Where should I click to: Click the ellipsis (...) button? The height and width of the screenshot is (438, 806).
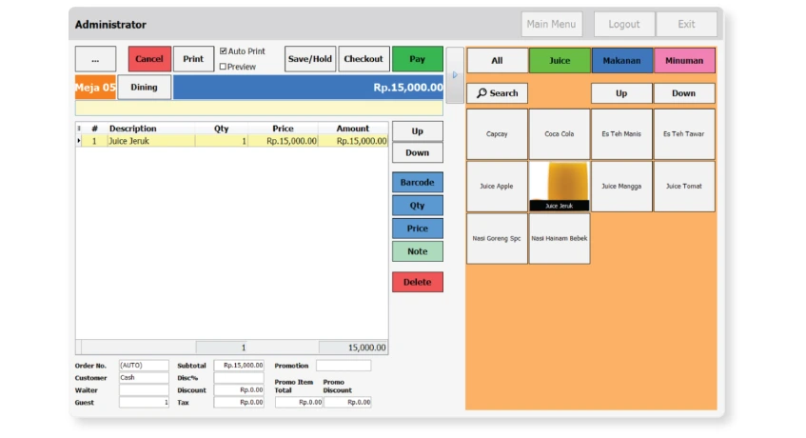95,59
